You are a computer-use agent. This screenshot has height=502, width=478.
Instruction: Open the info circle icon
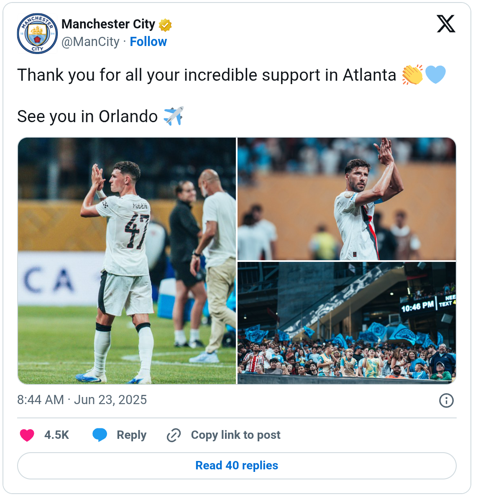pyautogui.click(x=446, y=400)
